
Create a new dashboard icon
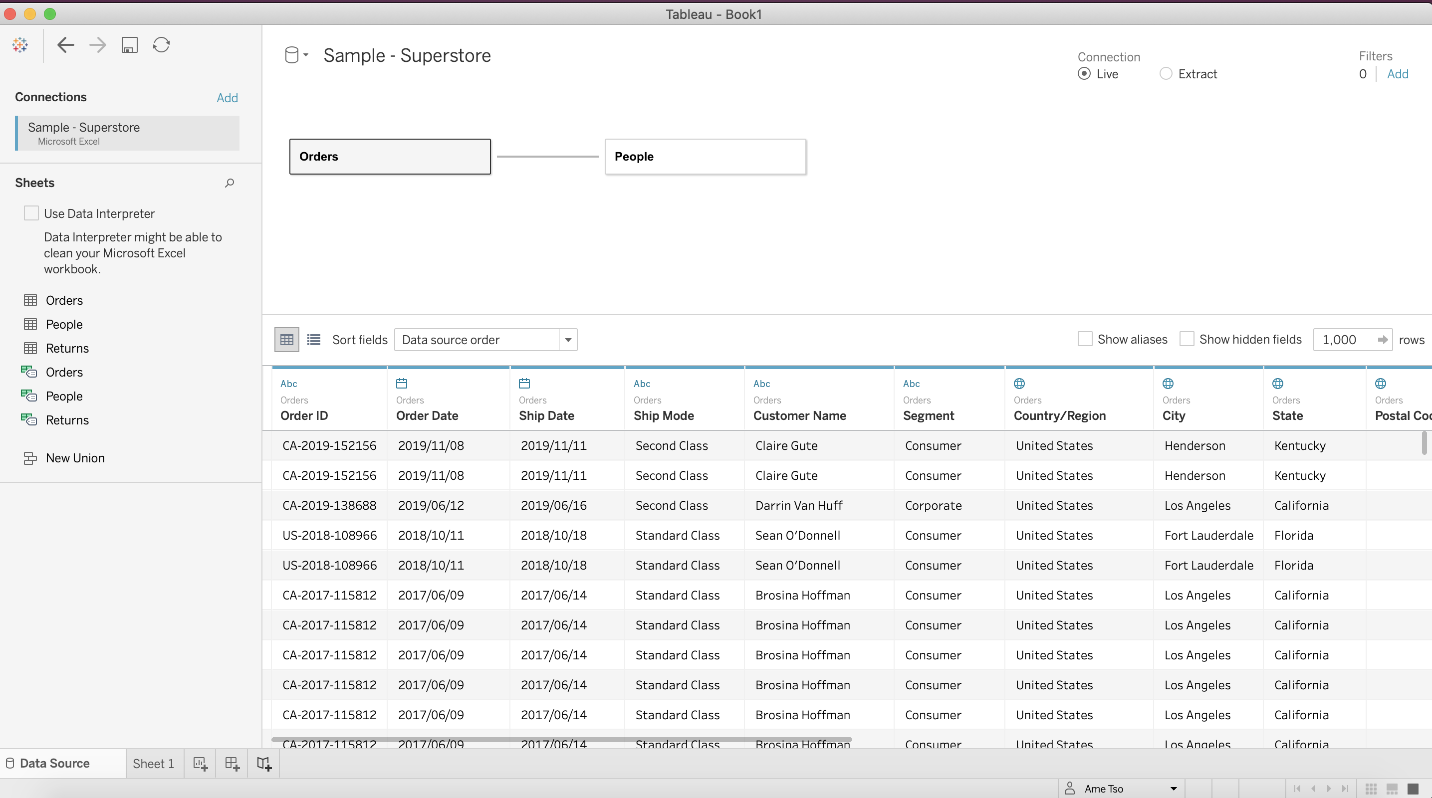pos(232,764)
